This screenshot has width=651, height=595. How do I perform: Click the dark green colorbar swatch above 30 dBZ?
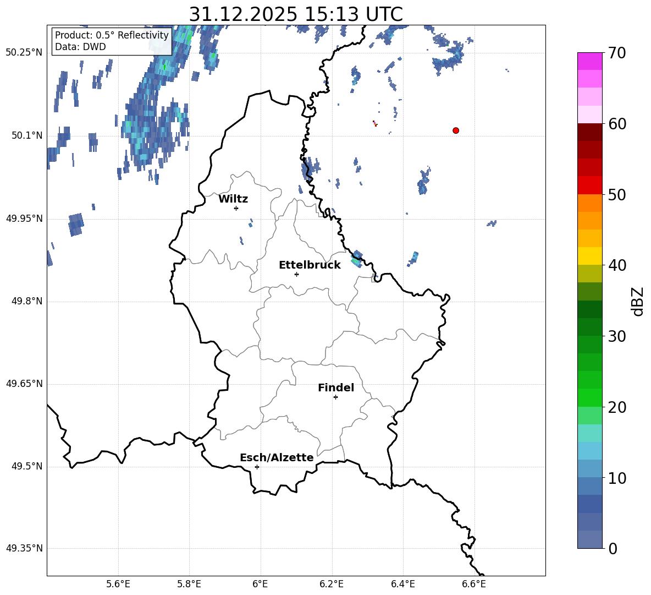(x=590, y=327)
